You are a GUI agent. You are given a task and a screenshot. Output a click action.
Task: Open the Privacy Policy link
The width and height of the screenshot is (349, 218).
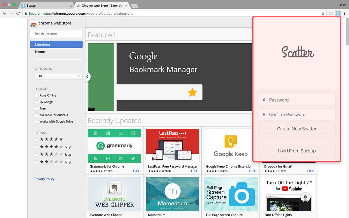tap(44, 179)
